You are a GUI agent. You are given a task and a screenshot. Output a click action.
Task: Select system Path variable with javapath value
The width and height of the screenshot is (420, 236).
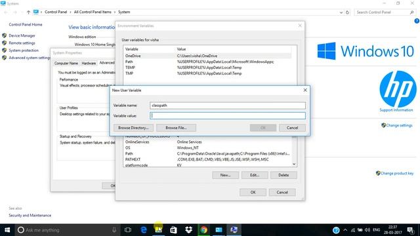coord(207,154)
